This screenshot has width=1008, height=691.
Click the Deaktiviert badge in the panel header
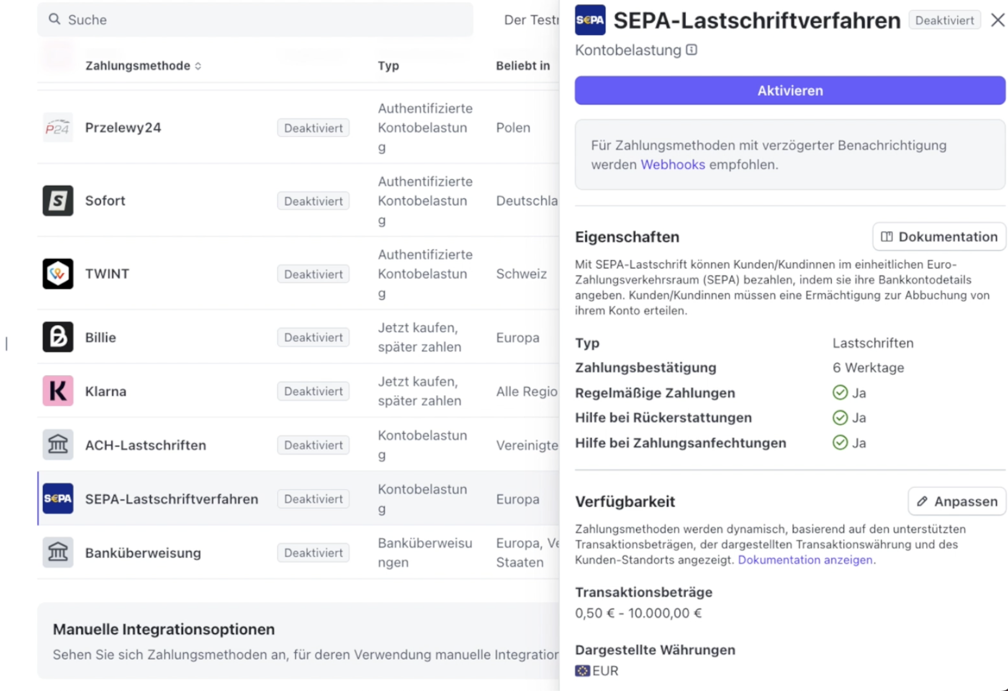tap(944, 21)
